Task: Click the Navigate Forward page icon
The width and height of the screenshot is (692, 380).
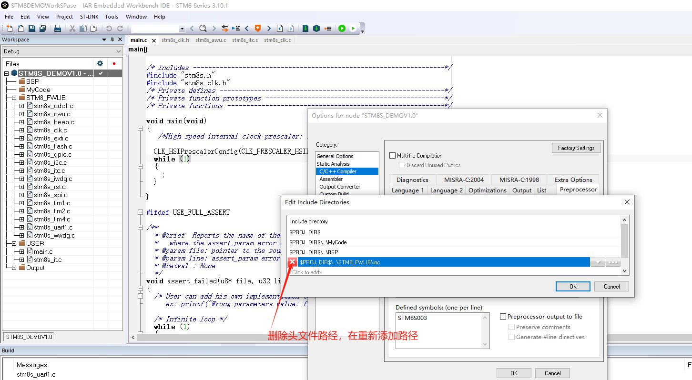Action: (x=291, y=29)
